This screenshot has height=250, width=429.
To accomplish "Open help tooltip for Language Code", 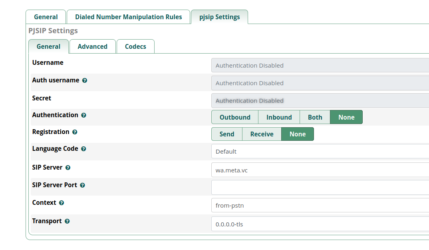I will pyautogui.click(x=83, y=149).
